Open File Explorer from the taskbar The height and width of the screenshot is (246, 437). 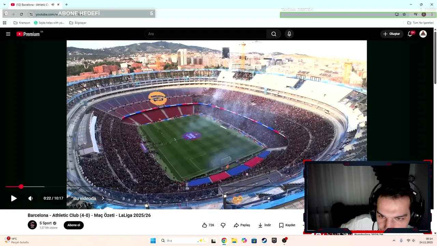click(234, 241)
